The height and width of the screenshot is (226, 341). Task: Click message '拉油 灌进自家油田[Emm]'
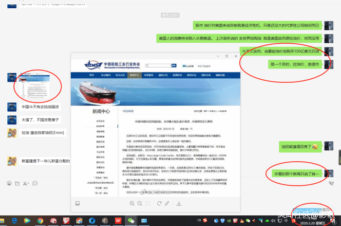click(x=43, y=133)
